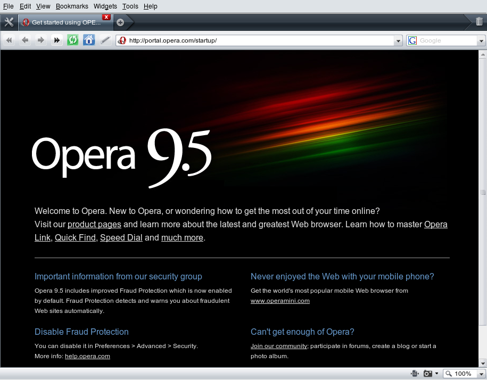487x380 pixels.
Task: Click the Opera site icon in address bar
Action: tap(122, 40)
